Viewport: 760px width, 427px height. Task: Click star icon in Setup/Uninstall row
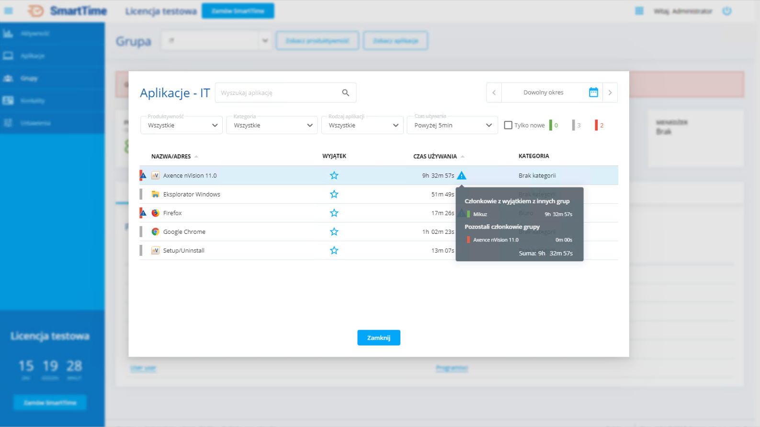pyautogui.click(x=334, y=250)
